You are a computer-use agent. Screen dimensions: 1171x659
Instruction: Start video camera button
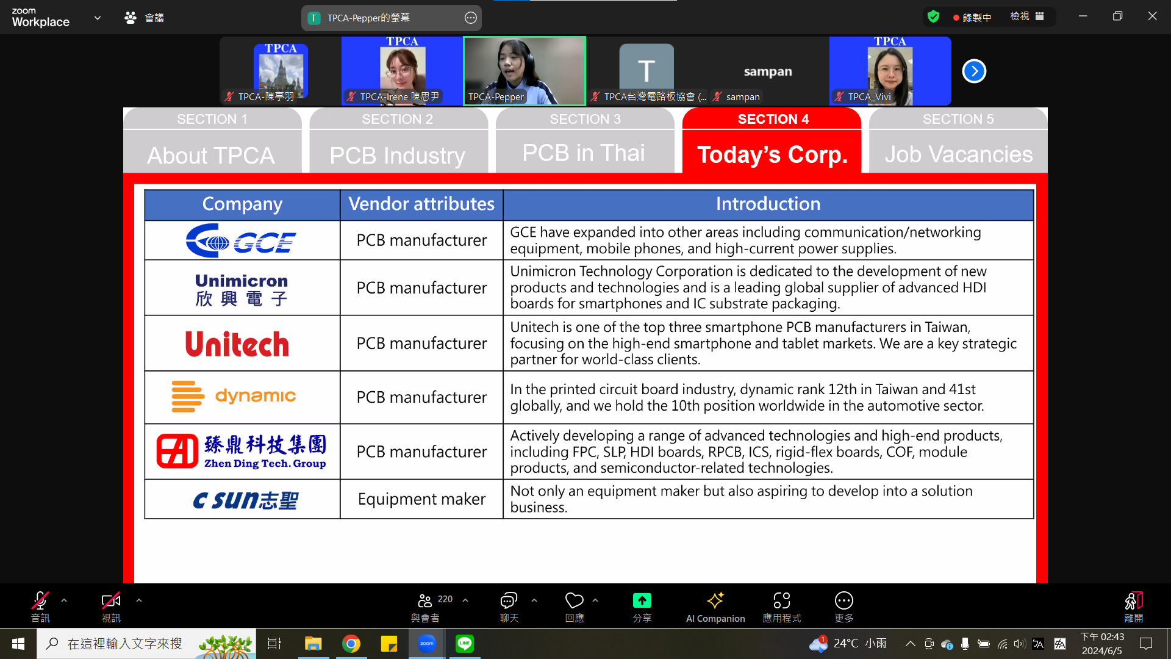[111, 607]
